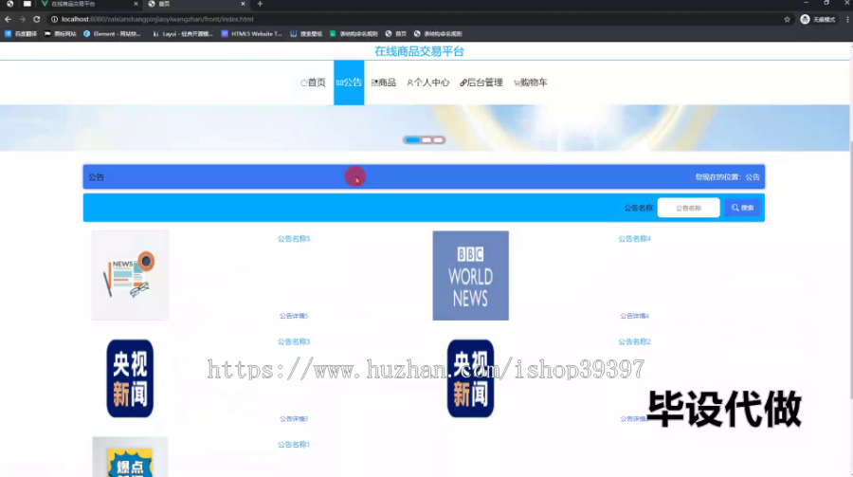Click the 您现在的位置：公告 breadcrumb
The width and height of the screenshot is (853, 477).
pyautogui.click(x=727, y=177)
